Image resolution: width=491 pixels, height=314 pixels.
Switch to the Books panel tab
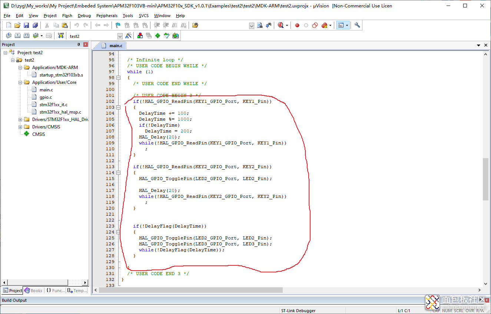[x=34, y=291]
